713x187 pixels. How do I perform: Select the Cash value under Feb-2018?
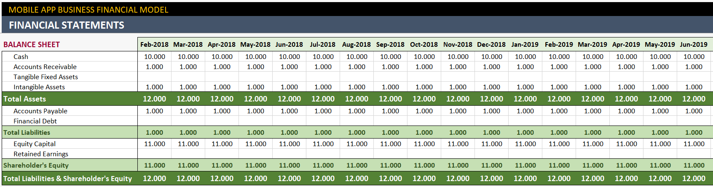155,56
